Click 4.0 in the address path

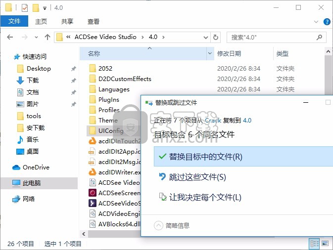tap(153, 37)
